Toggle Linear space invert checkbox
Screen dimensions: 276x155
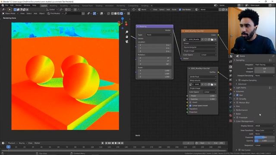190,105
